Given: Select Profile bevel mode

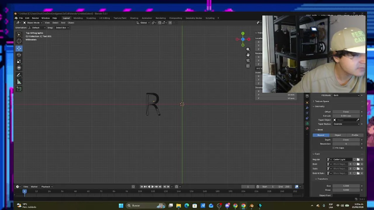Looking at the screenshot, I should coord(355,135).
